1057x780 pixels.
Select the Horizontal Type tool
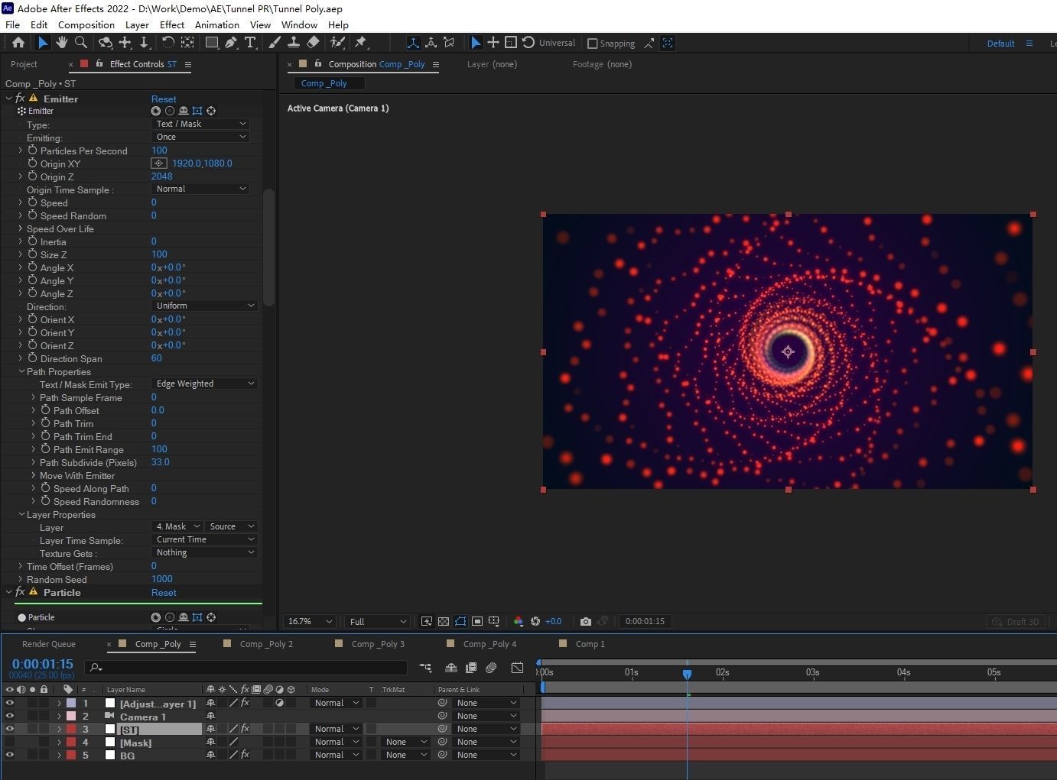[x=250, y=43]
